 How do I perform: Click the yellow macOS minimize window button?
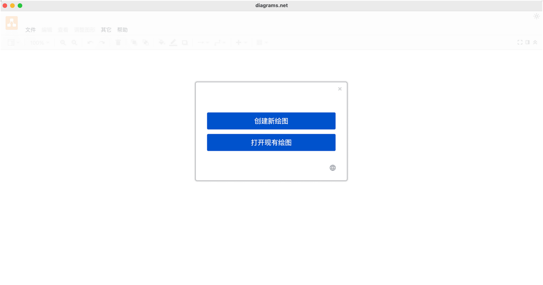tap(12, 6)
